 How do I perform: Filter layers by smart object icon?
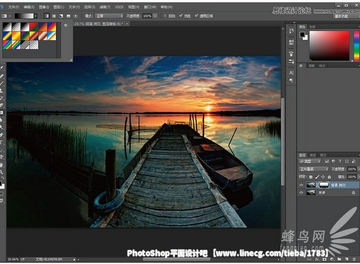(354, 161)
